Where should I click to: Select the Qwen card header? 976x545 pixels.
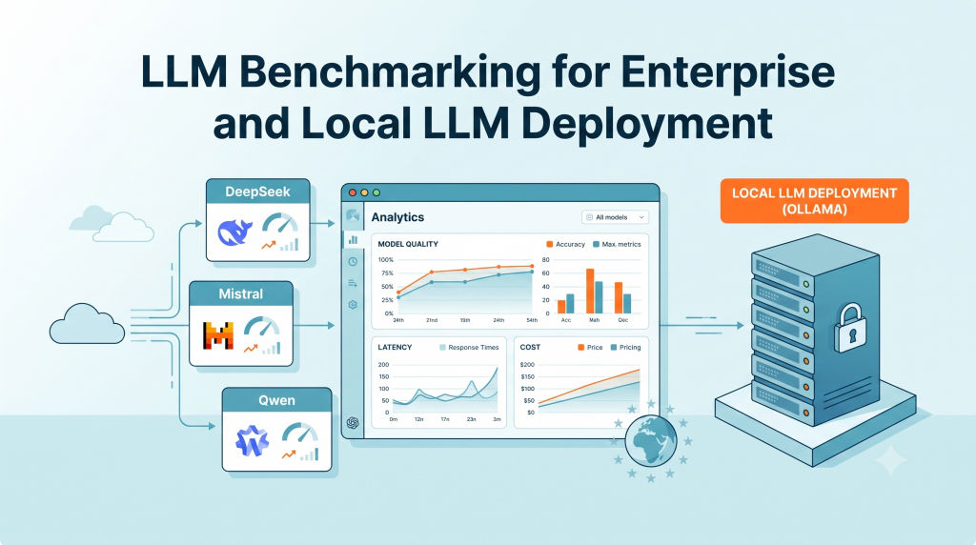tap(277, 400)
